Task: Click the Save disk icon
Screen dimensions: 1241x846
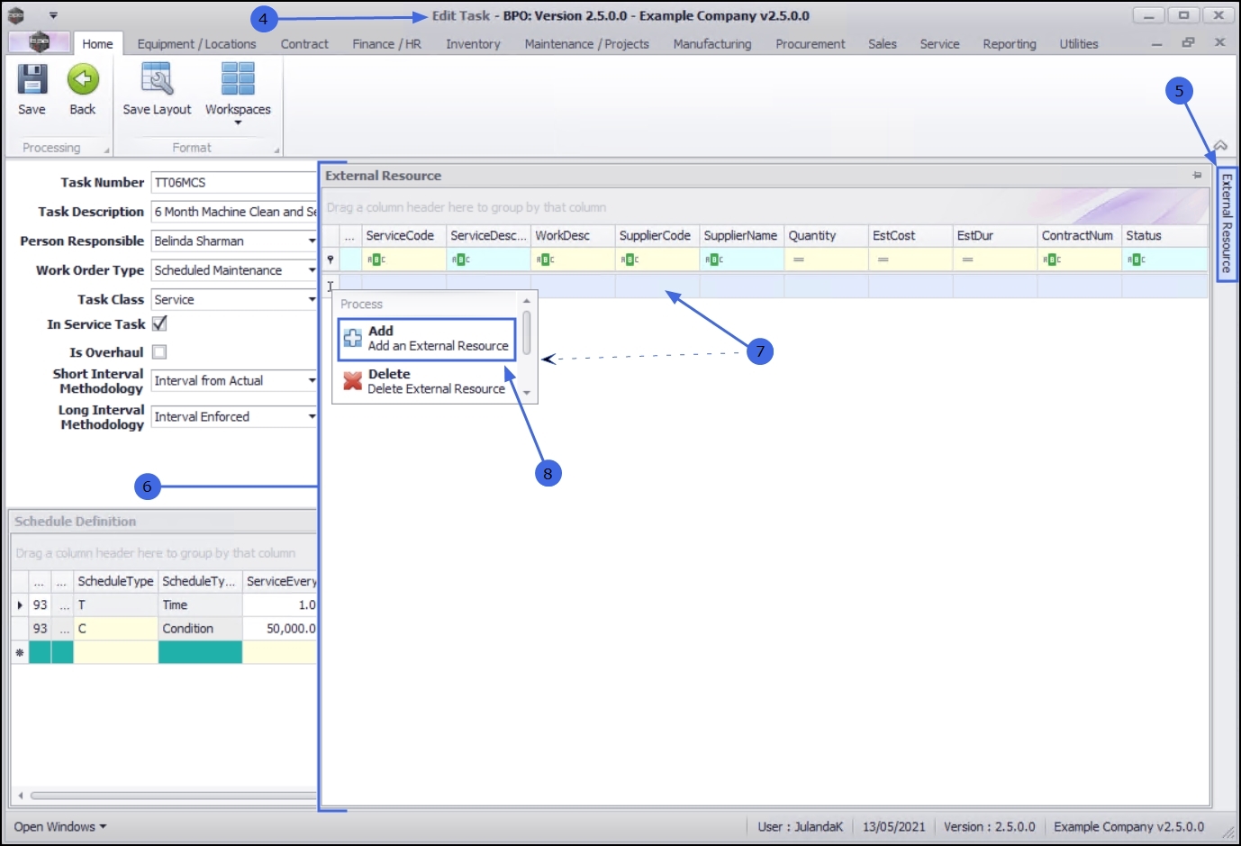Action: click(32, 79)
